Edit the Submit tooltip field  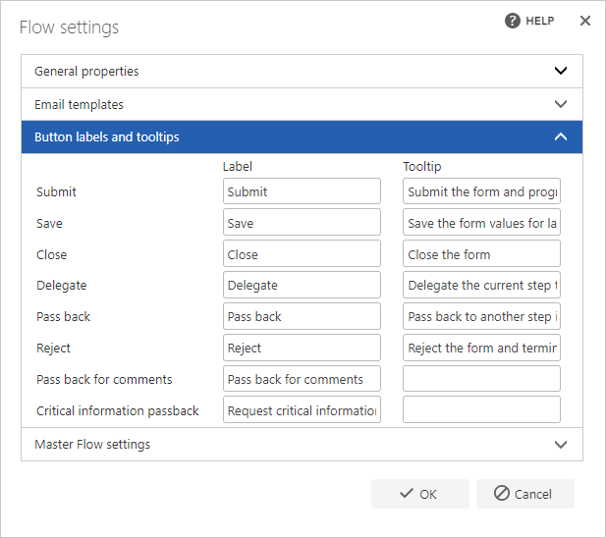[x=481, y=191]
